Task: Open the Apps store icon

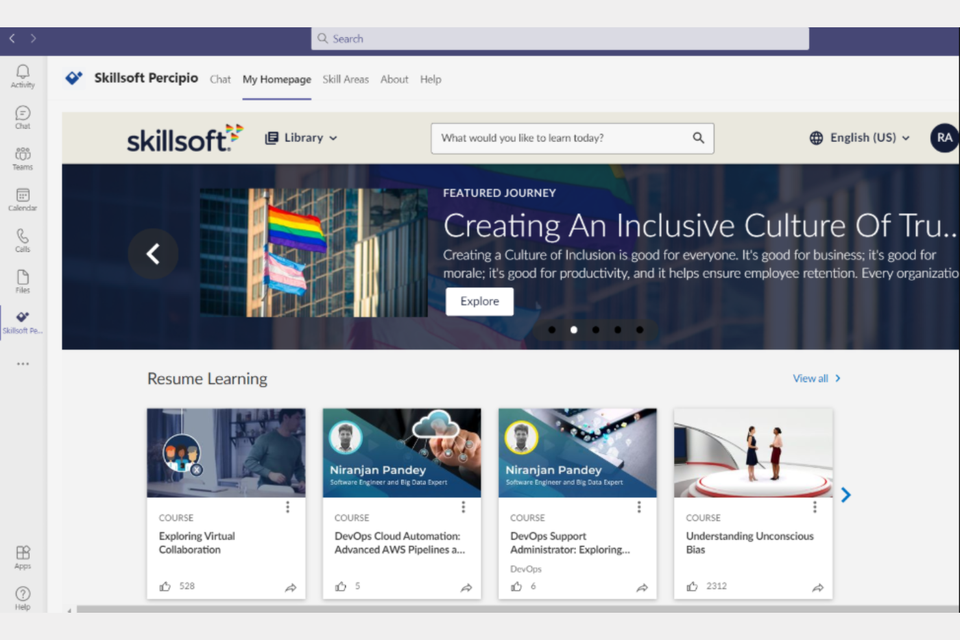Action: (23, 557)
